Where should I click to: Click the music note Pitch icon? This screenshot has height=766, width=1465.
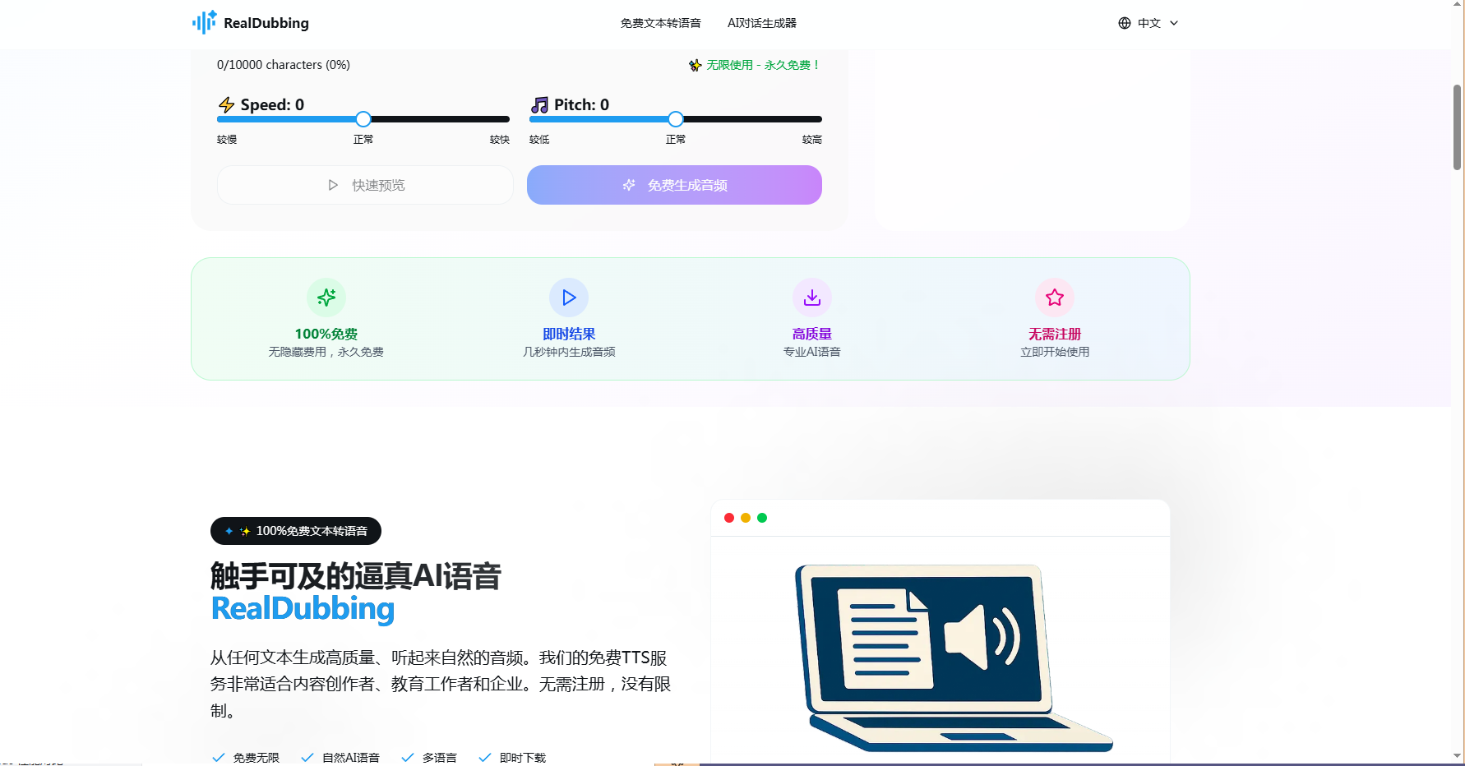pyautogui.click(x=539, y=105)
